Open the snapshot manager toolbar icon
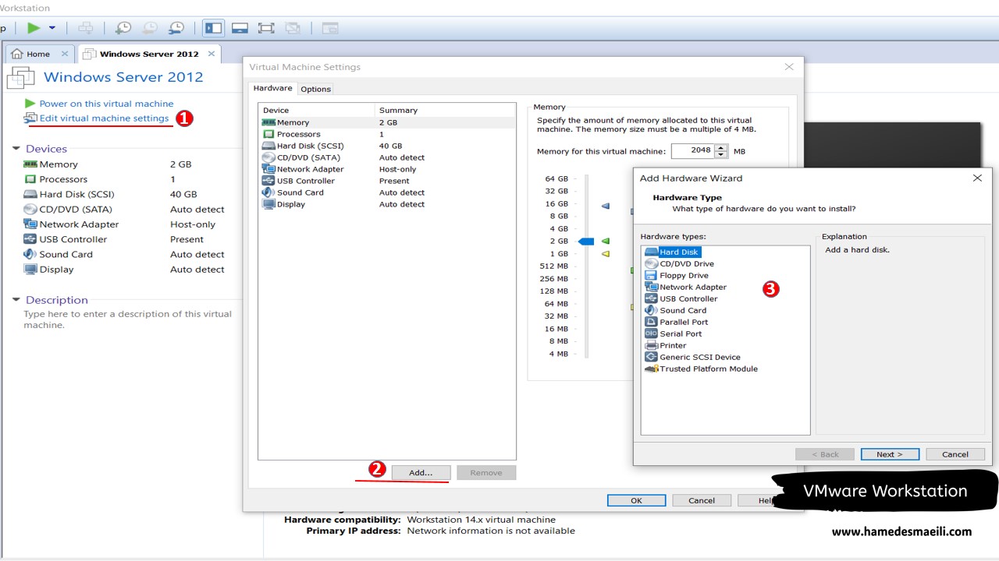The width and height of the screenshot is (999, 561). (177, 28)
